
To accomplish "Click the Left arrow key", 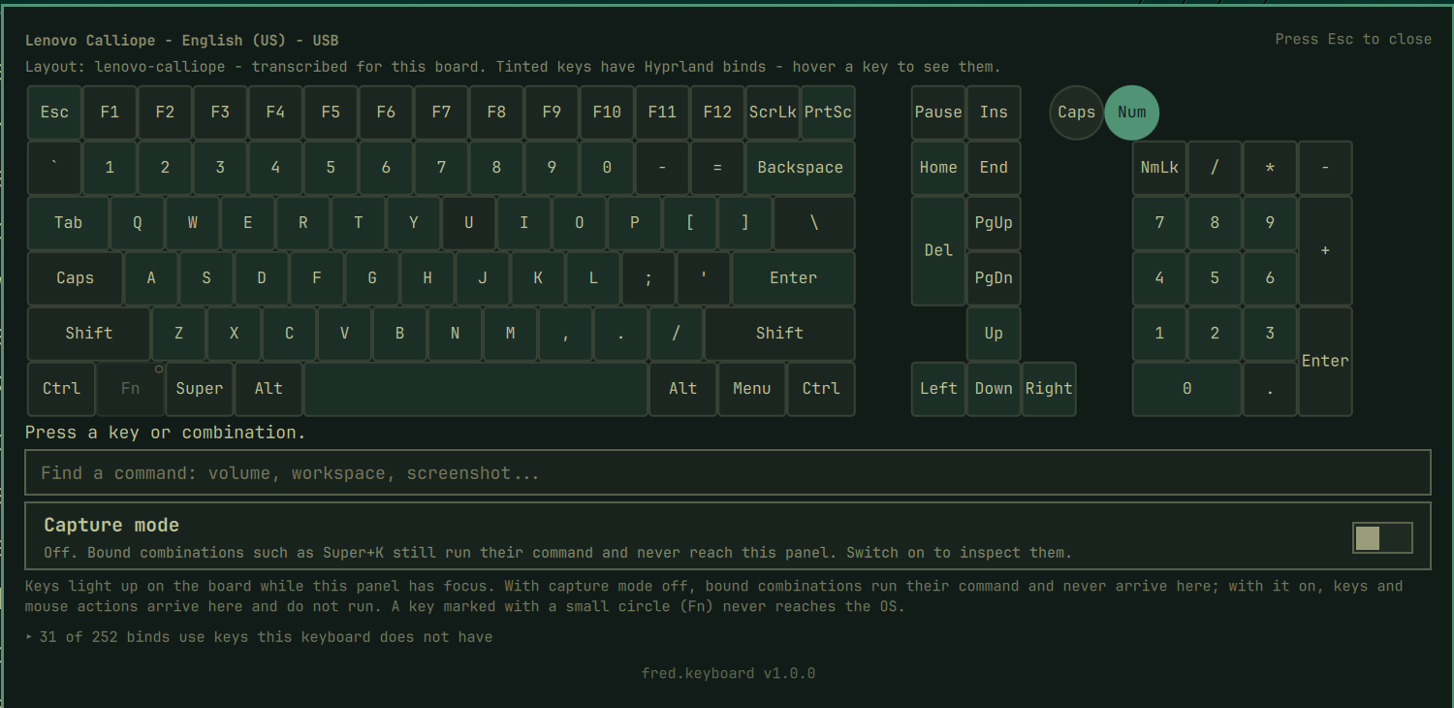I will tap(938, 389).
